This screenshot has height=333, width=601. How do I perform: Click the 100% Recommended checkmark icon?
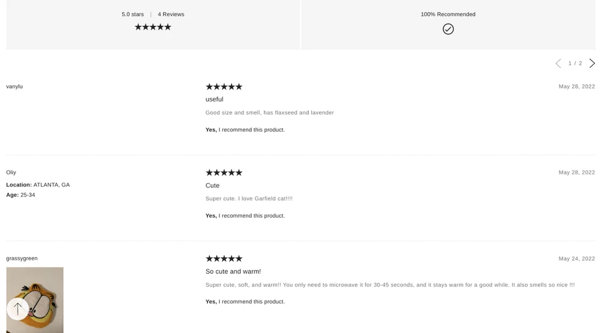click(448, 29)
